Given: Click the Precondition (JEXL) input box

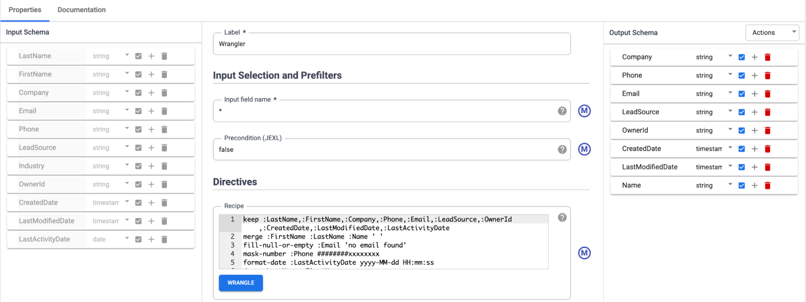Looking at the screenshot, I should [x=385, y=150].
